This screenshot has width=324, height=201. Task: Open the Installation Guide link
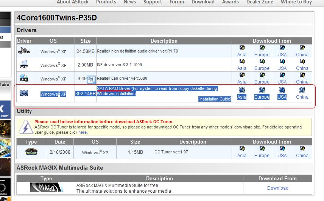(215, 99)
